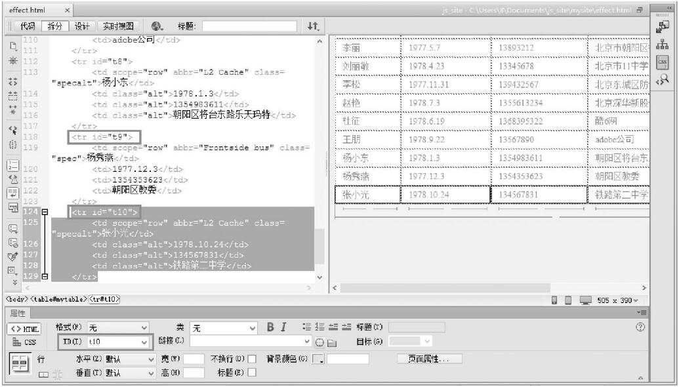Click the site files icon in right dock
Screen dimensions: 679x387
click(x=661, y=45)
